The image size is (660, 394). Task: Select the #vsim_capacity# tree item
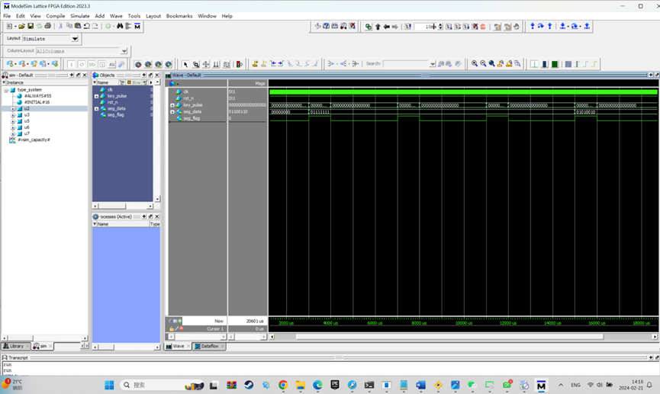34,139
